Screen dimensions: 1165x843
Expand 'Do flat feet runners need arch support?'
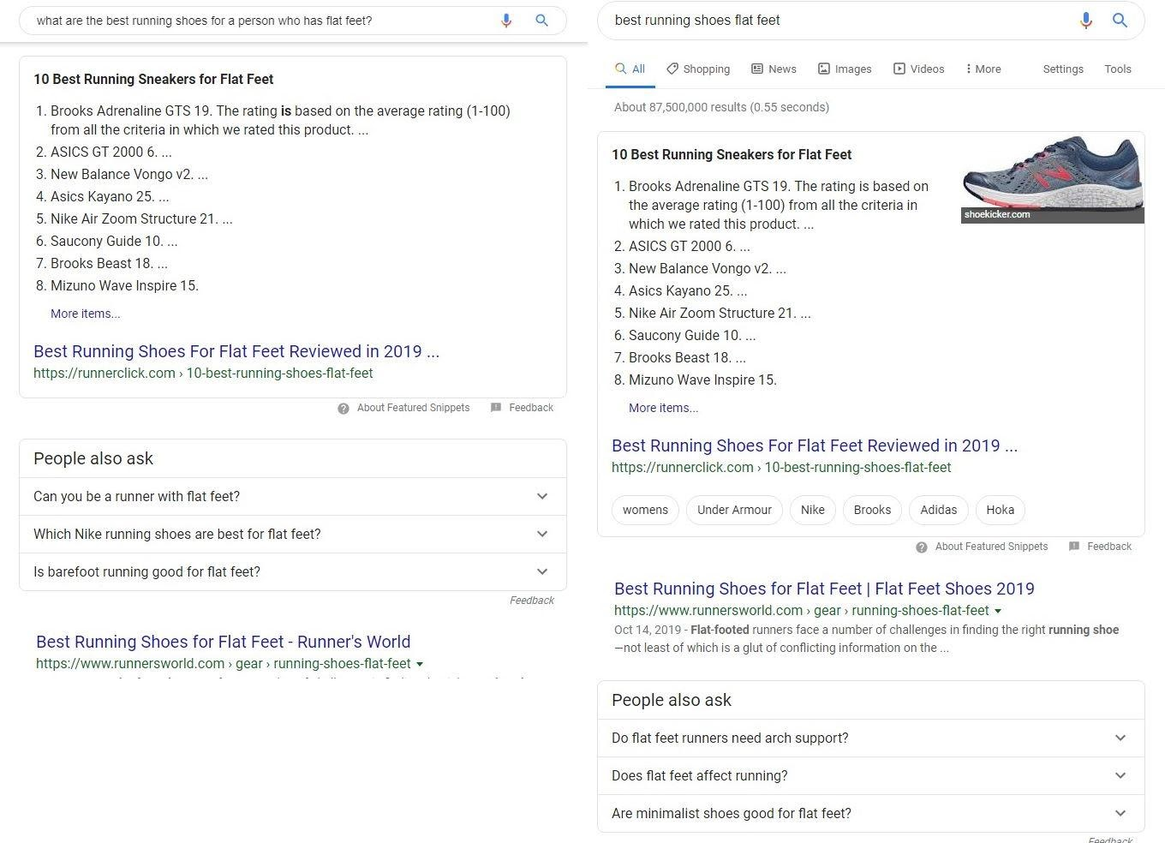coord(871,738)
